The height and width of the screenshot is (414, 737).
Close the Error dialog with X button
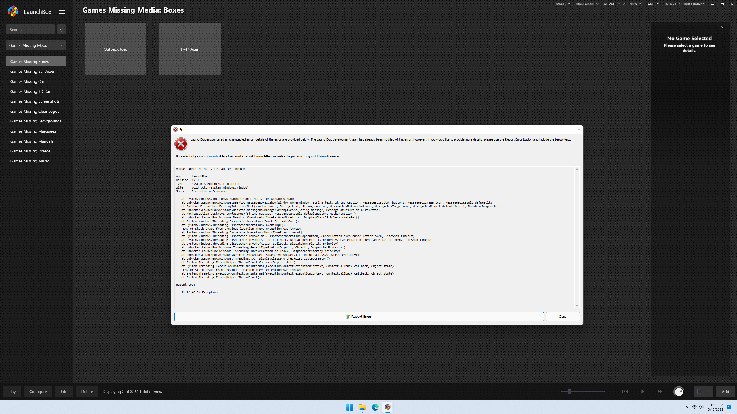click(579, 130)
